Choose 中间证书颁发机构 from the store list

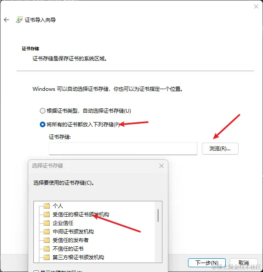[73, 232]
